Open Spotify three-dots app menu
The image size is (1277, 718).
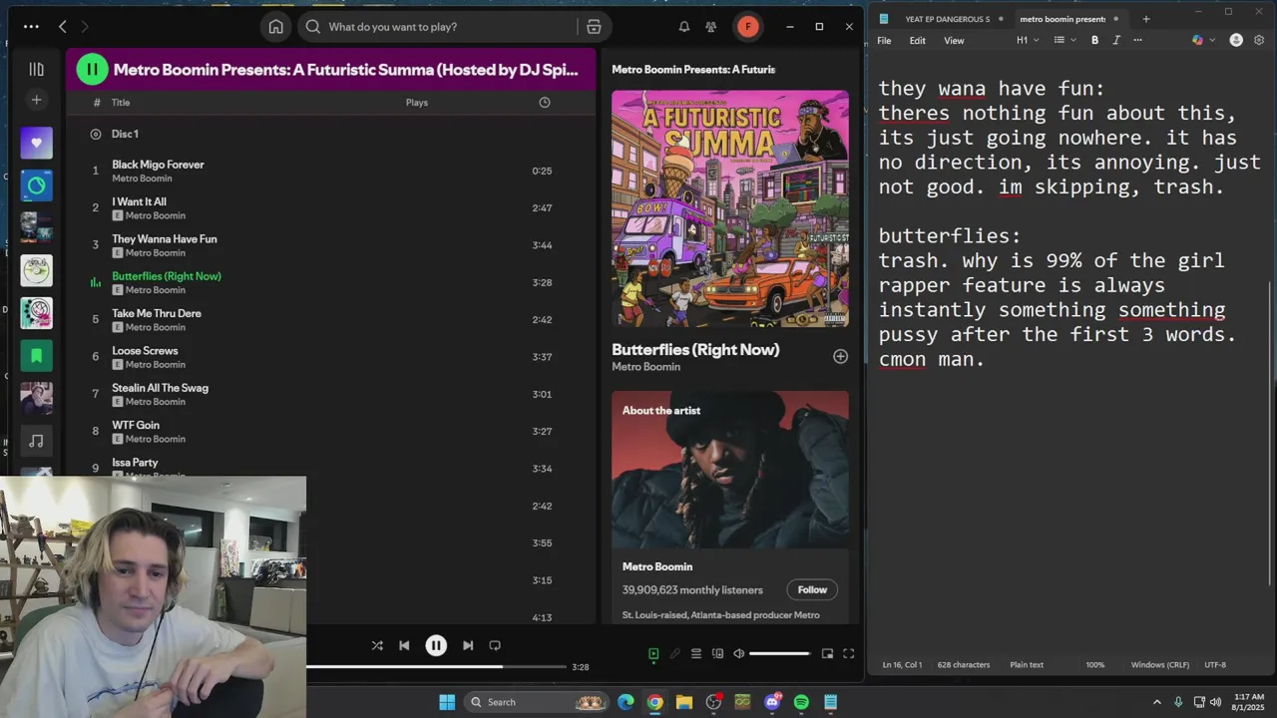coord(31,27)
